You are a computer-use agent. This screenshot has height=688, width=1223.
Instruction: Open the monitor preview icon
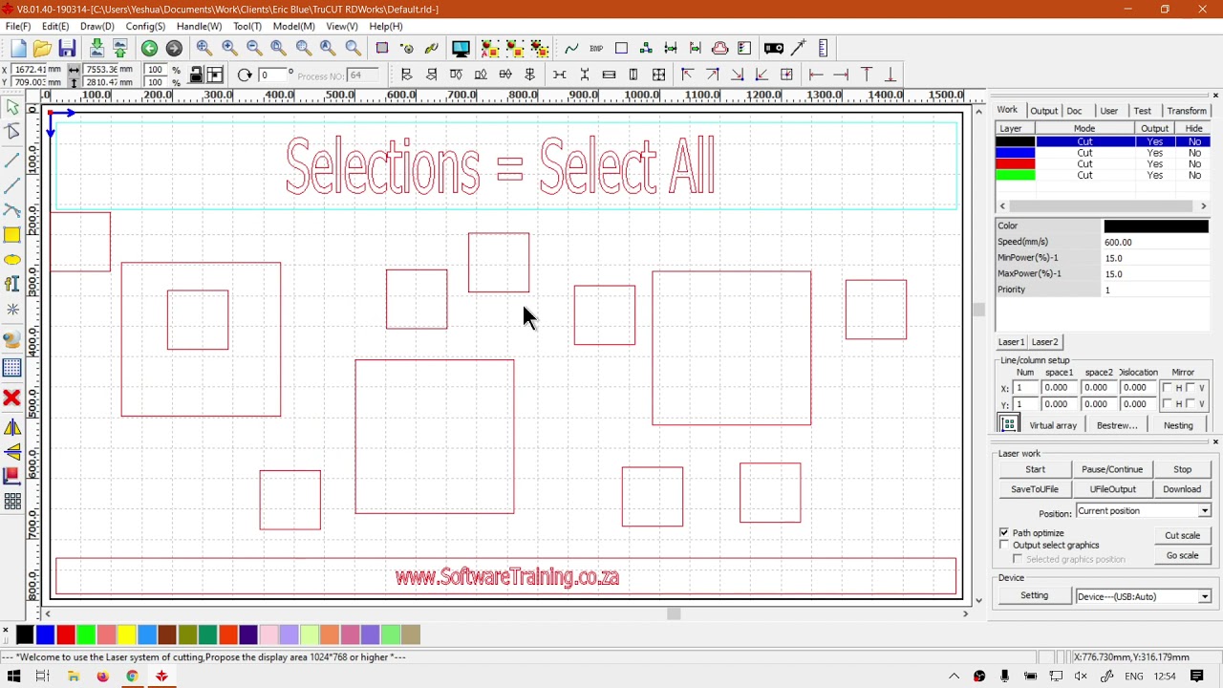(x=461, y=49)
